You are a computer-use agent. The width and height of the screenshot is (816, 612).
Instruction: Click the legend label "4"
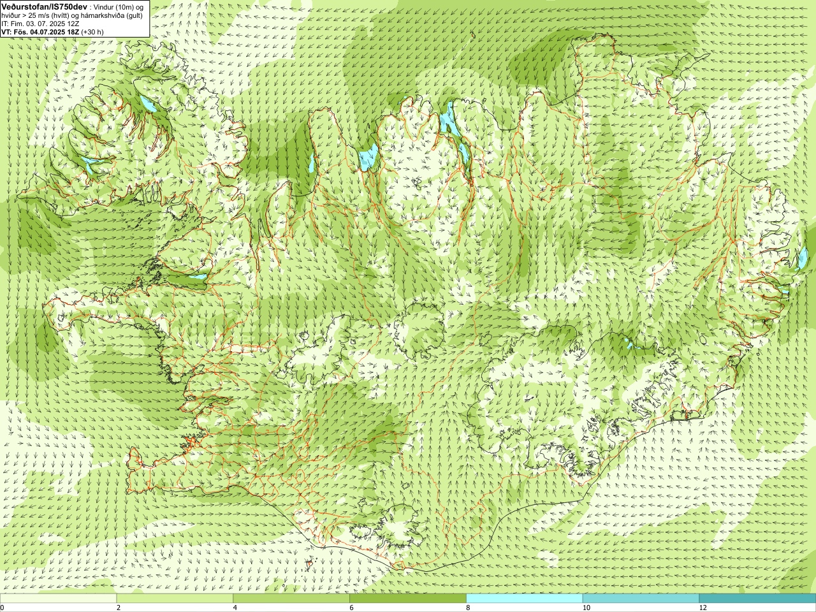(235, 608)
